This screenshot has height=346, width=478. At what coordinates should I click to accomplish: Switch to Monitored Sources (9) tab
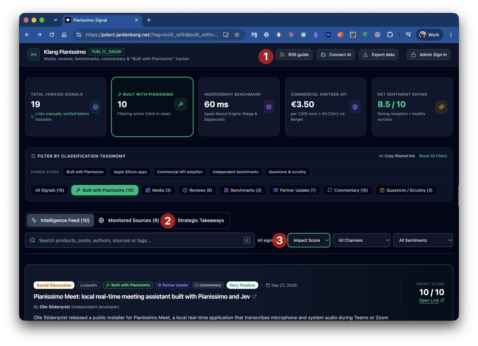[129, 220]
